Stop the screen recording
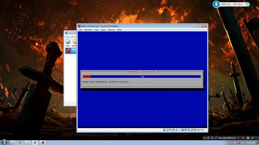 click(x=243, y=138)
